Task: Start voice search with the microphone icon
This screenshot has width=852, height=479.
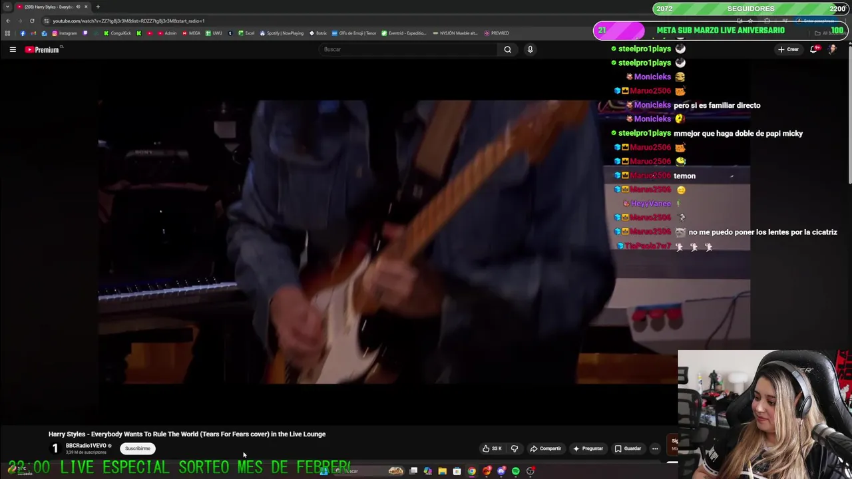Action: tap(530, 49)
